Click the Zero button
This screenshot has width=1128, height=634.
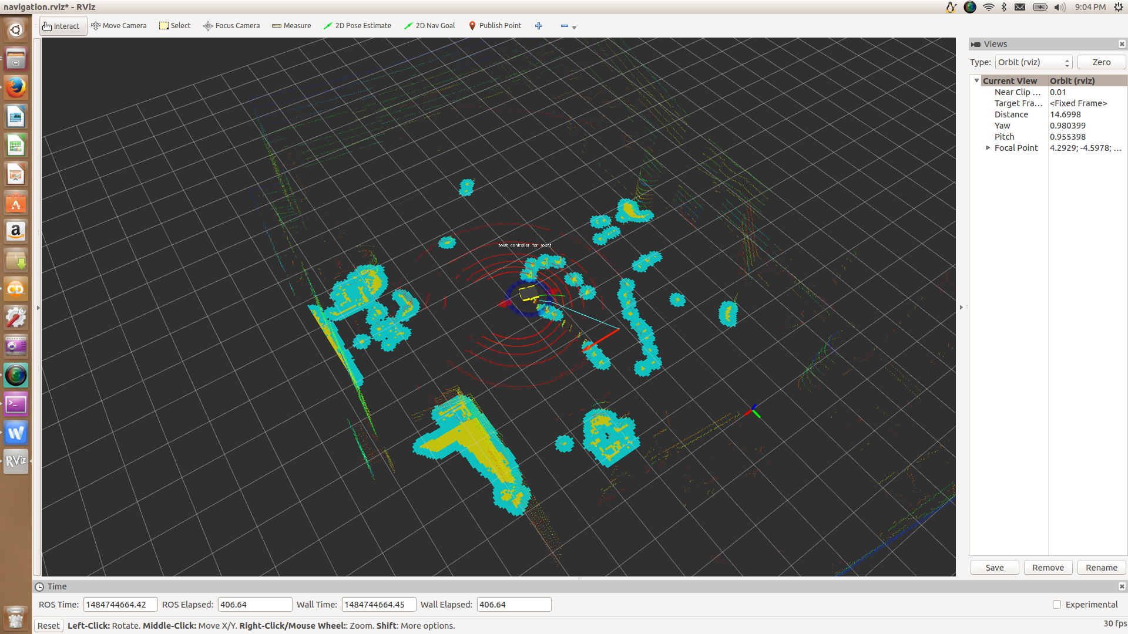tap(1101, 62)
